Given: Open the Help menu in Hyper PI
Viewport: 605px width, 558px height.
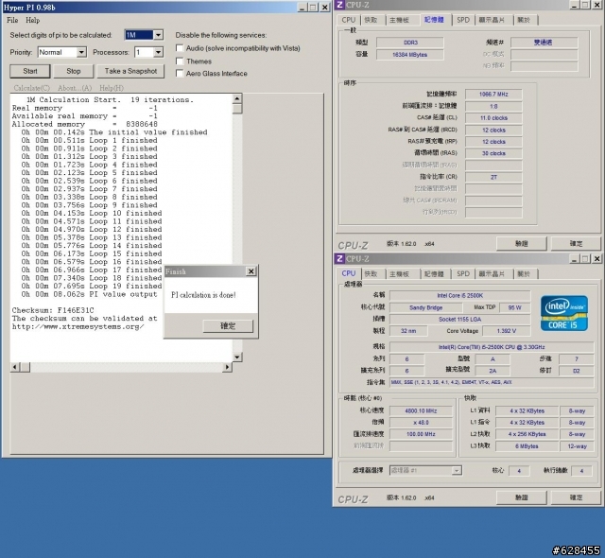Looking at the screenshot, I should [33, 20].
